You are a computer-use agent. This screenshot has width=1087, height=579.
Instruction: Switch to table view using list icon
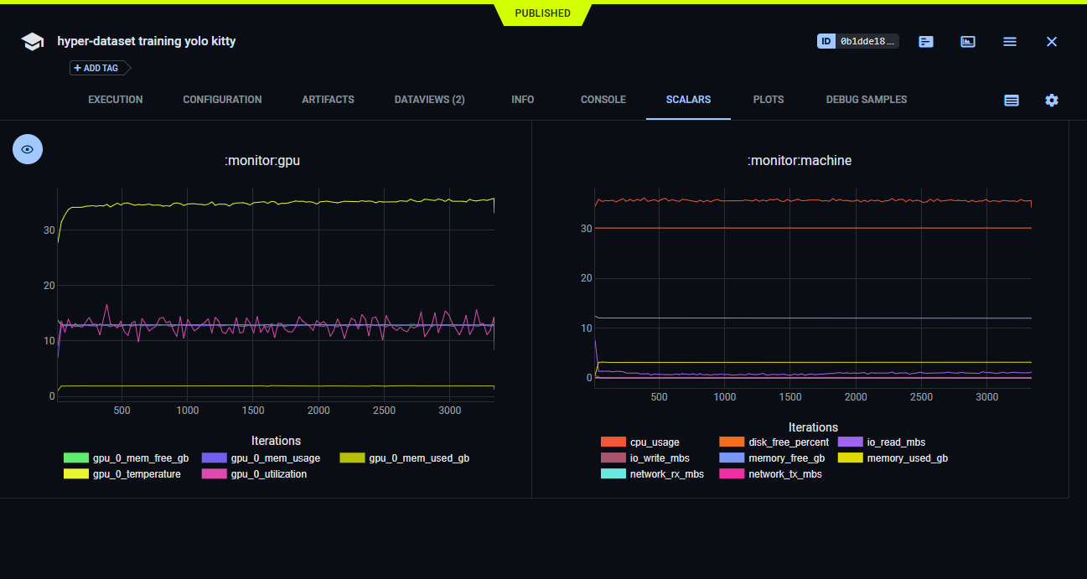coord(1012,100)
